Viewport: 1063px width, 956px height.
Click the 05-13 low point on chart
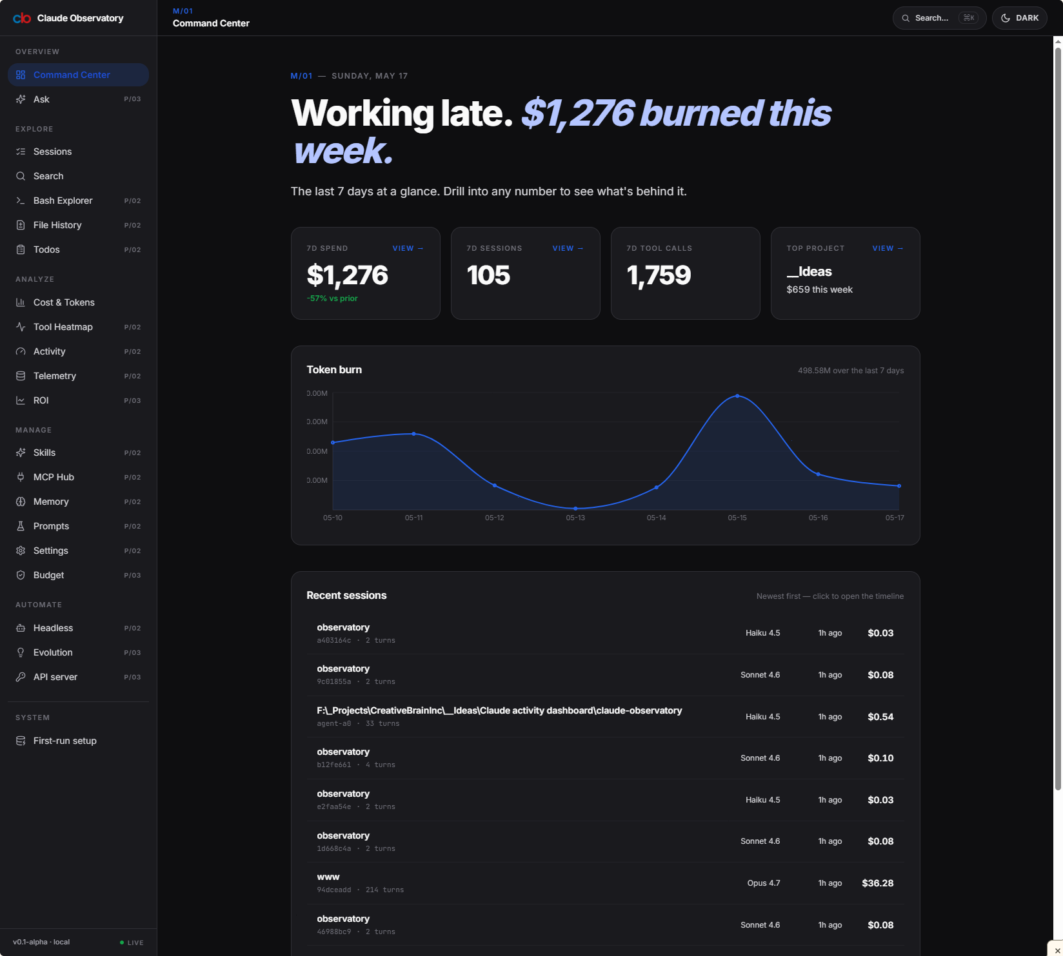pos(575,509)
